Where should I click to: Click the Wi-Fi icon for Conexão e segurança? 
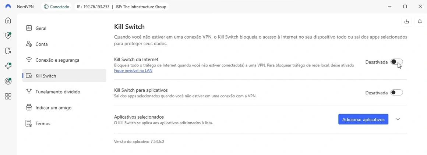pyautogui.click(x=29, y=60)
